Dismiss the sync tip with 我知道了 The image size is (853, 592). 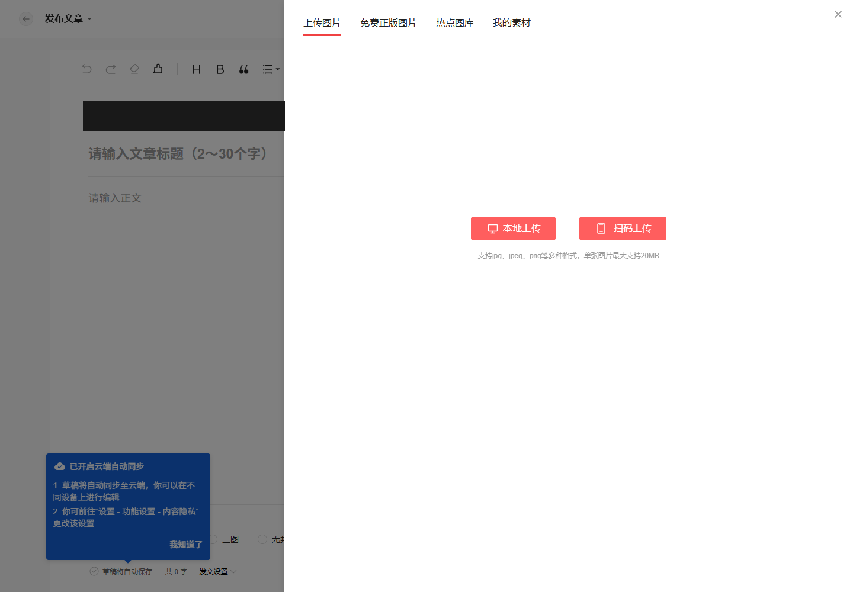[186, 545]
